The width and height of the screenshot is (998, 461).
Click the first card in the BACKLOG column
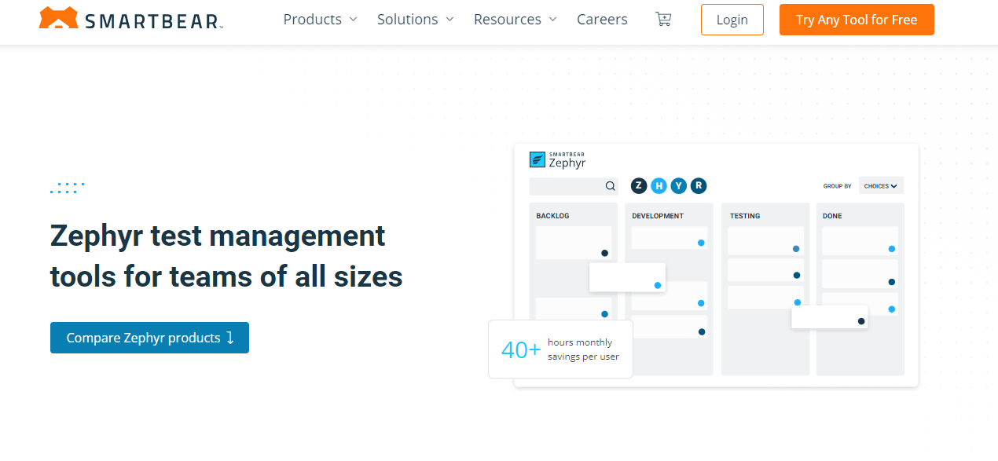[574, 243]
